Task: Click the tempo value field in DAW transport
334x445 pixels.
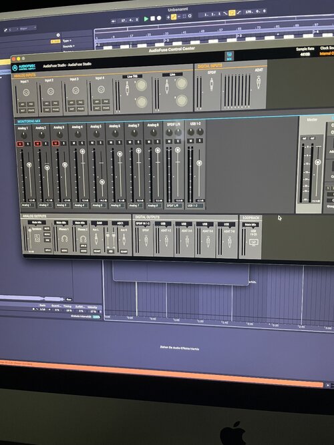Action: click(255, 11)
